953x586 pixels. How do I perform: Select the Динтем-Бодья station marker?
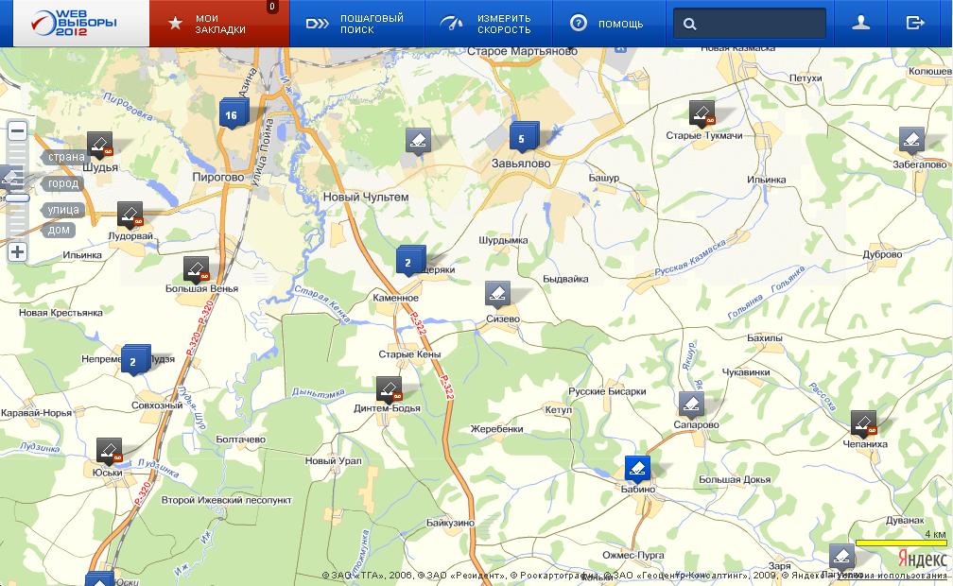[389, 390]
